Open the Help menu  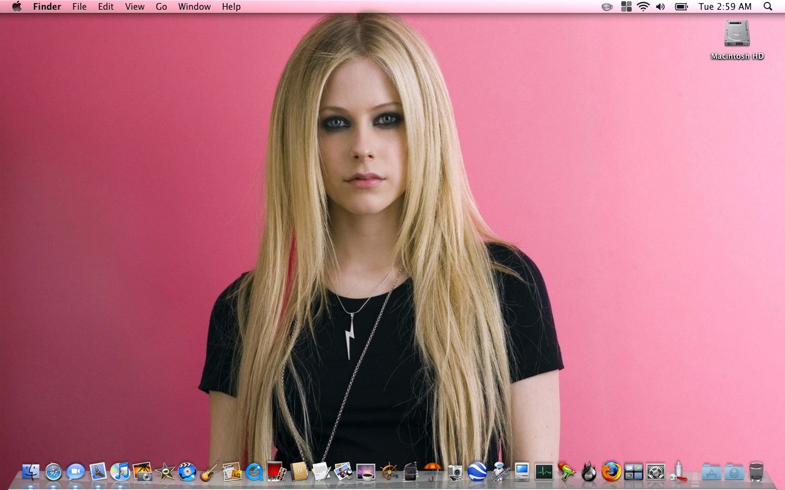pyautogui.click(x=231, y=7)
